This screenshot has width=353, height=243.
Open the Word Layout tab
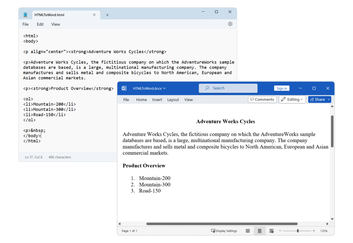[173, 100]
